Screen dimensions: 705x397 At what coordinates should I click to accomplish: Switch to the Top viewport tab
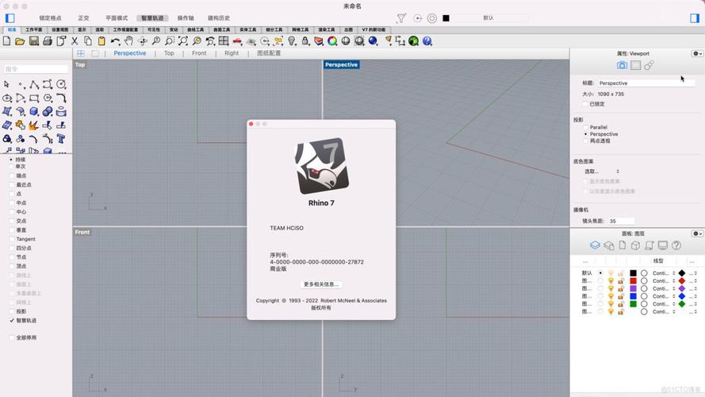tap(169, 53)
